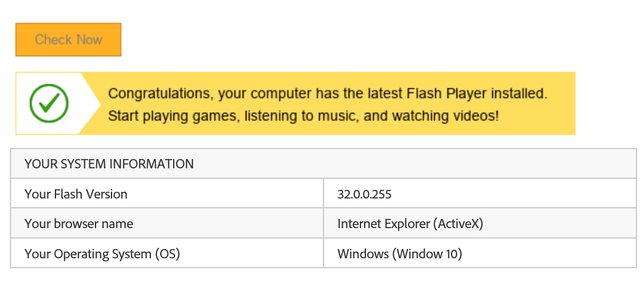Screen dimensions: 642x291
Task: Click the Internet Explorer (ActiveX) value
Action: pos(410,224)
